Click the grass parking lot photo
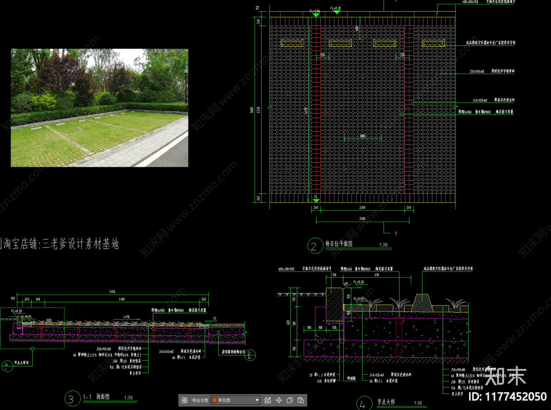 [x=100, y=108]
